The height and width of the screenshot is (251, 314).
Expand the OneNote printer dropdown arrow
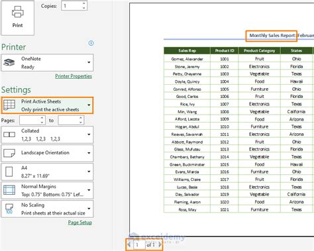point(89,62)
